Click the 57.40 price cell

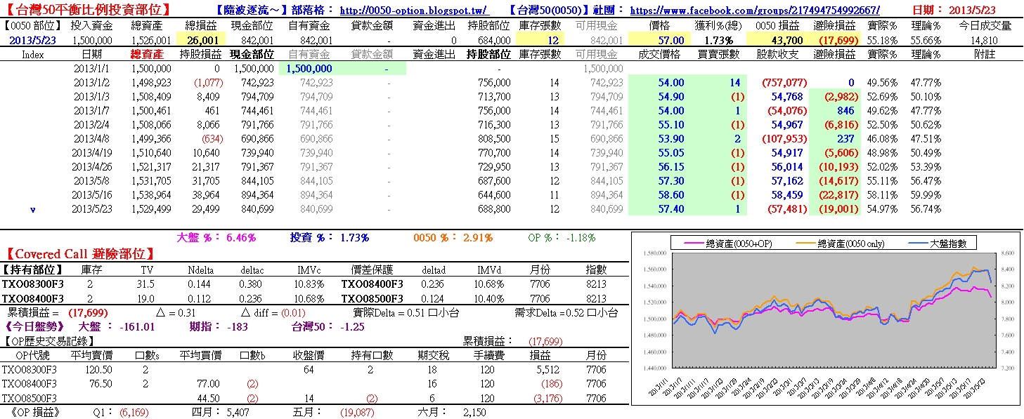tap(671, 209)
